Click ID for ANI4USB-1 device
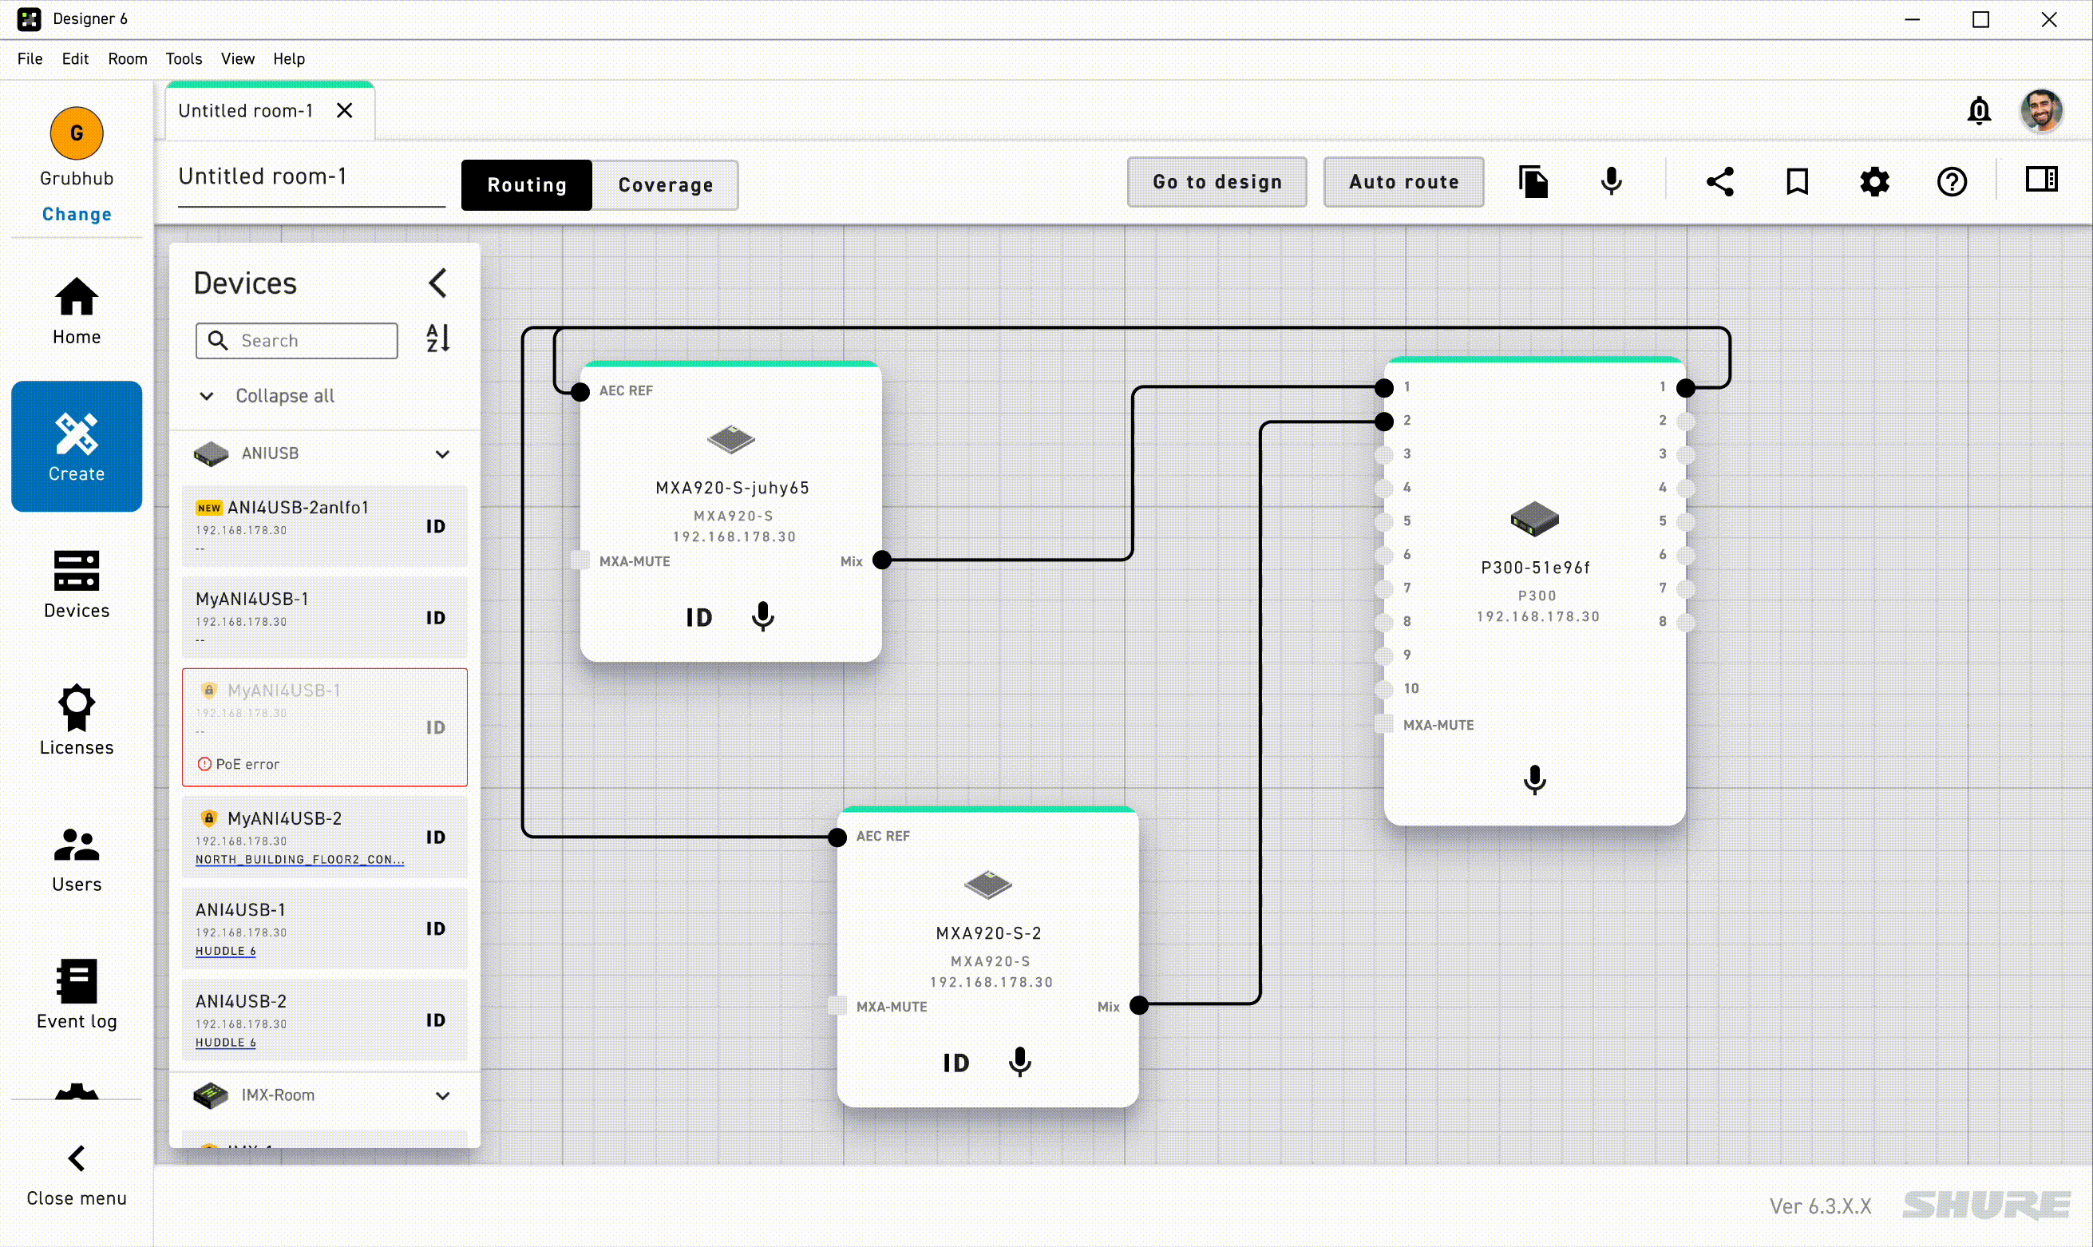The image size is (2093, 1247). pyautogui.click(x=435, y=928)
